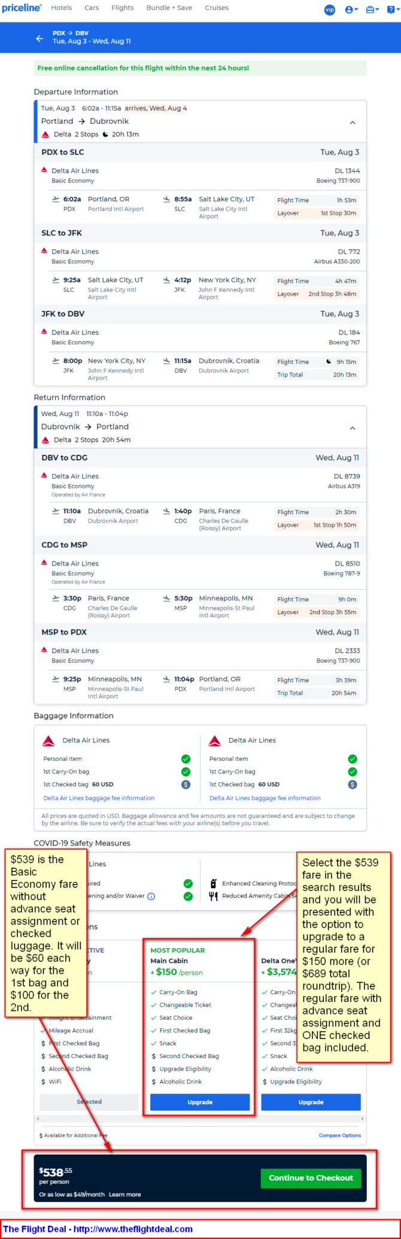Screen dimensions: 401x1239
Task: Click Continue to Checkout
Action: (x=311, y=1178)
